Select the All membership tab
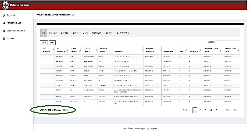Image resolution: width=250 pixels, height=132 pixels. (x=44, y=33)
